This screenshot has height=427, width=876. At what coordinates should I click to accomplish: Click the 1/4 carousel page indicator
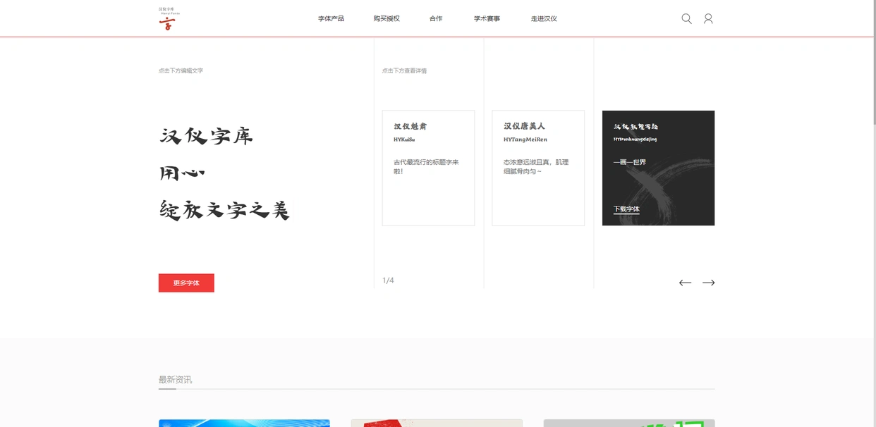[388, 280]
